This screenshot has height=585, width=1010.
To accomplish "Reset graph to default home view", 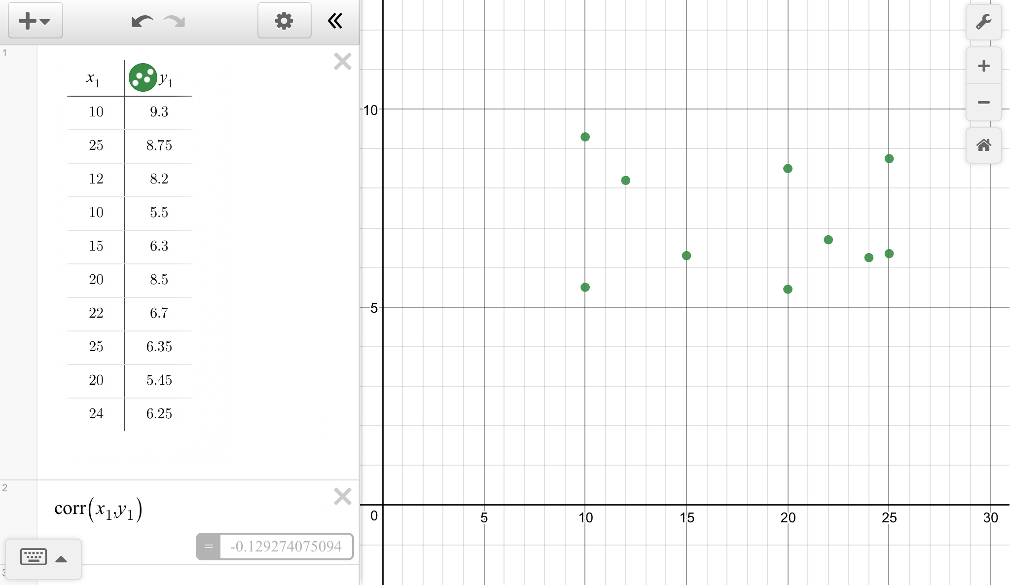I will click(983, 146).
